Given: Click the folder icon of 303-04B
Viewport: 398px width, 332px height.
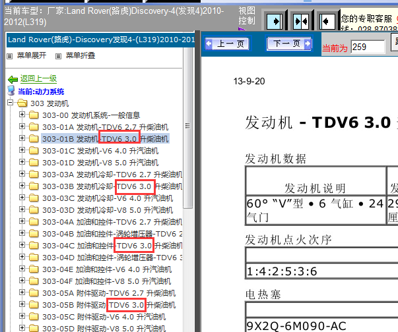Looking at the screenshot, I should coord(34,233).
